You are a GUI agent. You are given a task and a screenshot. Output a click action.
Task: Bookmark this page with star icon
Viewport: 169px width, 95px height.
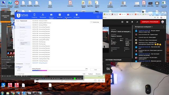(x=158, y=17)
